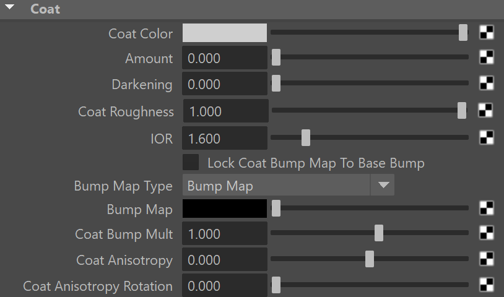Image resolution: width=504 pixels, height=297 pixels.
Task: Click the Coat Roughness value field
Action: [226, 111]
